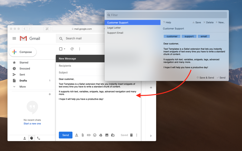242x151 pixels.
Task: Click Compose button in Gmail
Action: [x=23, y=52]
